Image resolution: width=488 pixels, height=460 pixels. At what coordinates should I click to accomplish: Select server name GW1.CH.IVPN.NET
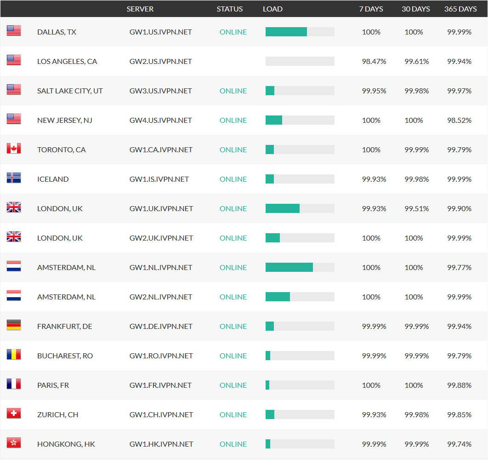(x=161, y=415)
